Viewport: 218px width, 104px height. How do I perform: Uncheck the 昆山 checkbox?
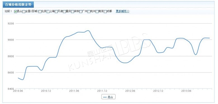pos(15,12)
